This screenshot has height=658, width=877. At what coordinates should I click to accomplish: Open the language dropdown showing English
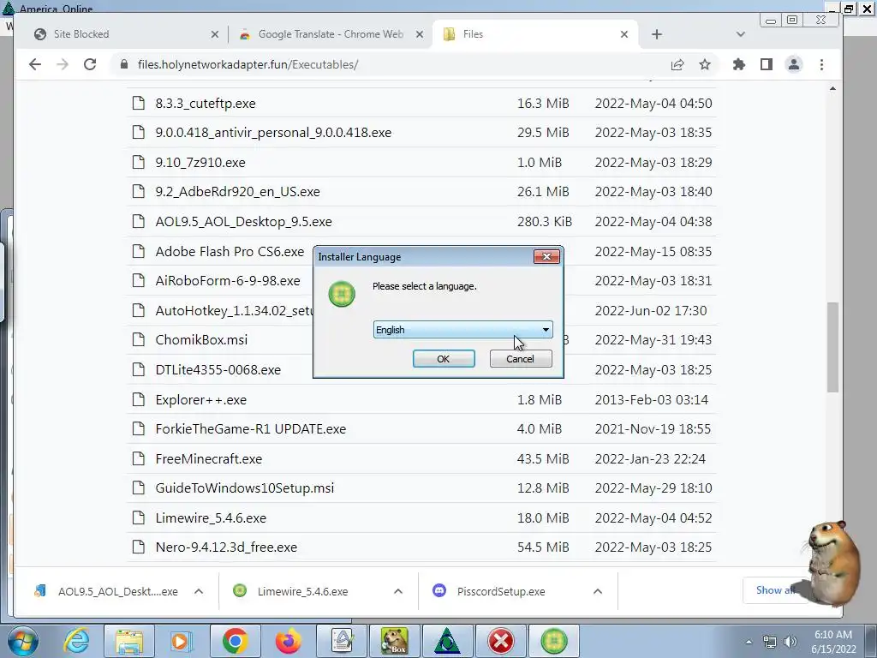[x=462, y=330]
